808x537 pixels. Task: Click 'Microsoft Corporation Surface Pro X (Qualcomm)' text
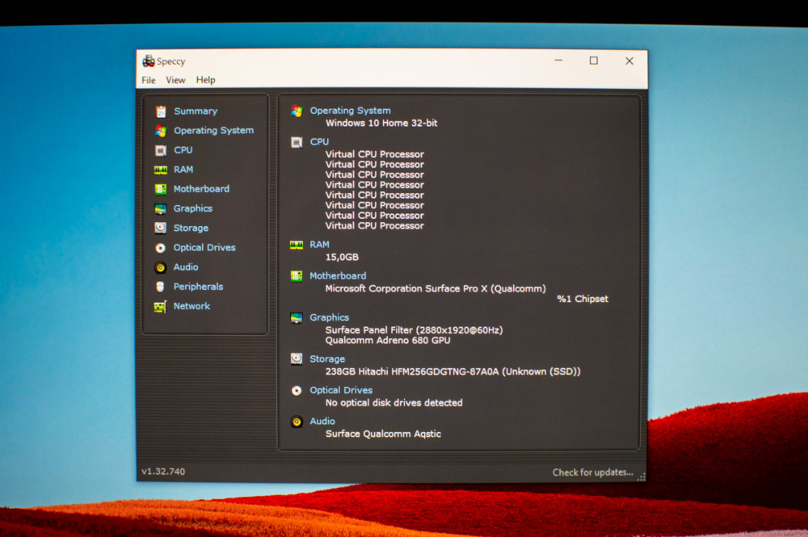(x=436, y=289)
